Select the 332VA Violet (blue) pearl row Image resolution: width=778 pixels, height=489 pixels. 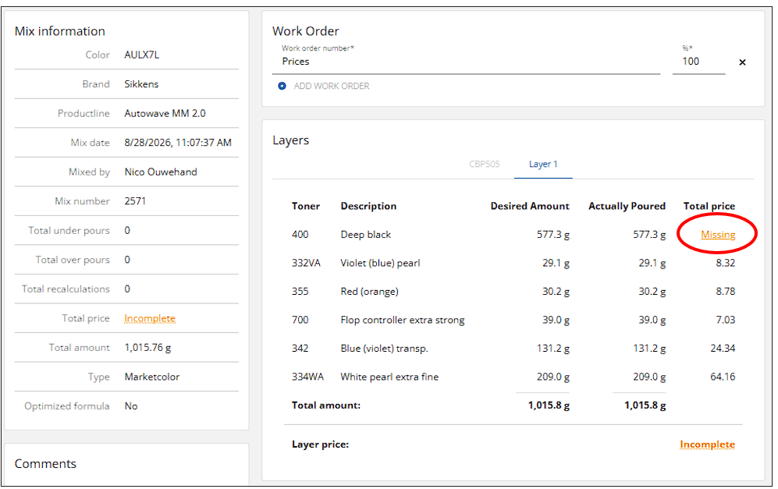point(513,263)
